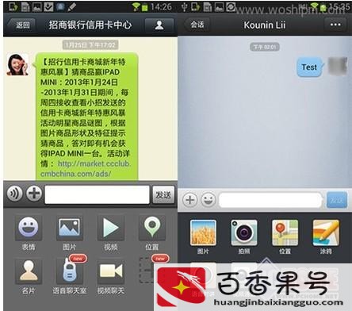This screenshot has width=352, height=311.
Task: Tap the 招商银行 avatar photo
Action: click(17, 64)
